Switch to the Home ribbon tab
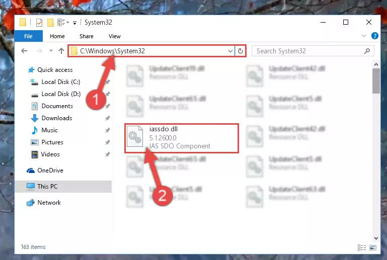387x260 pixels. [57, 36]
